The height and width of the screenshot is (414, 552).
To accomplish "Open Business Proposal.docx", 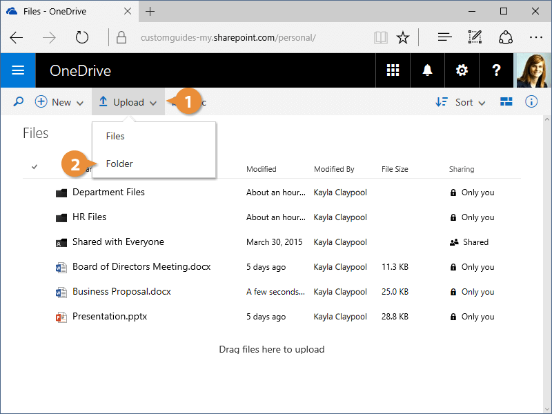I will pyautogui.click(x=121, y=291).
